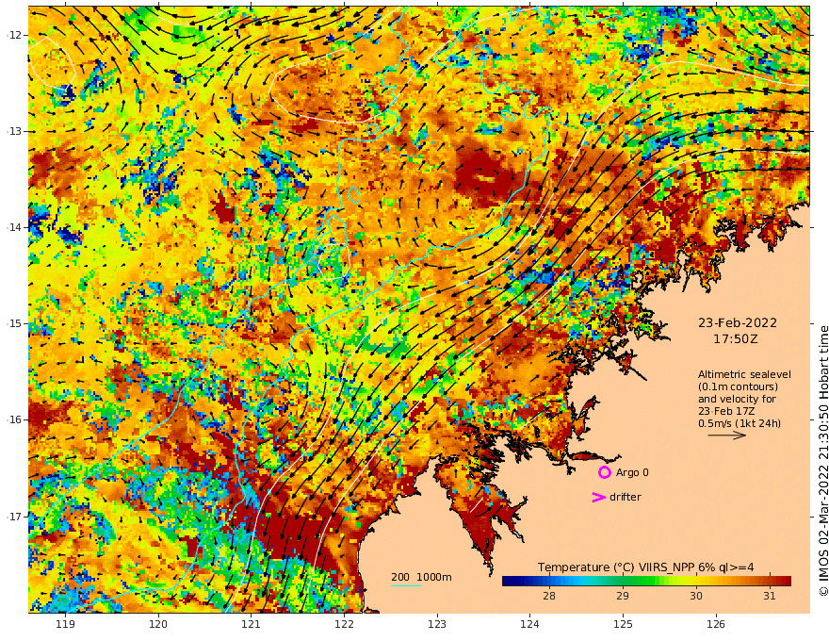
Task: Click the '0.5m/s (1kt 24h)' text
Action: click(x=740, y=423)
